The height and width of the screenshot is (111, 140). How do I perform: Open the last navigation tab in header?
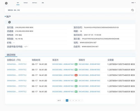coord(43,3)
